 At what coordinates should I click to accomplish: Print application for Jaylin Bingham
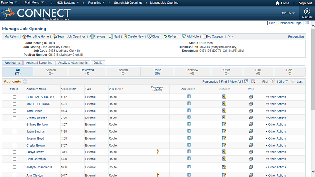click(x=251, y=131)
